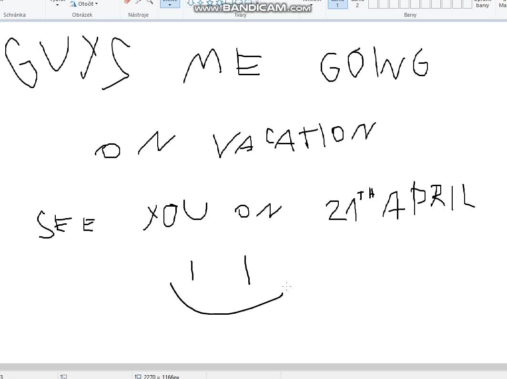This screenshot has height=379, width=507.
Task: Click the canvas size status icon
Action: tap(138, 377)
